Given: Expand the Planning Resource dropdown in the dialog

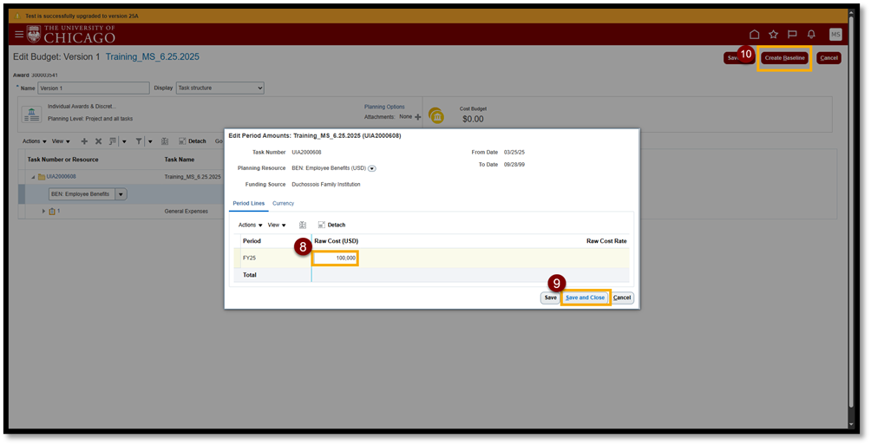Looking at the screenshot, I should point(372,168).
